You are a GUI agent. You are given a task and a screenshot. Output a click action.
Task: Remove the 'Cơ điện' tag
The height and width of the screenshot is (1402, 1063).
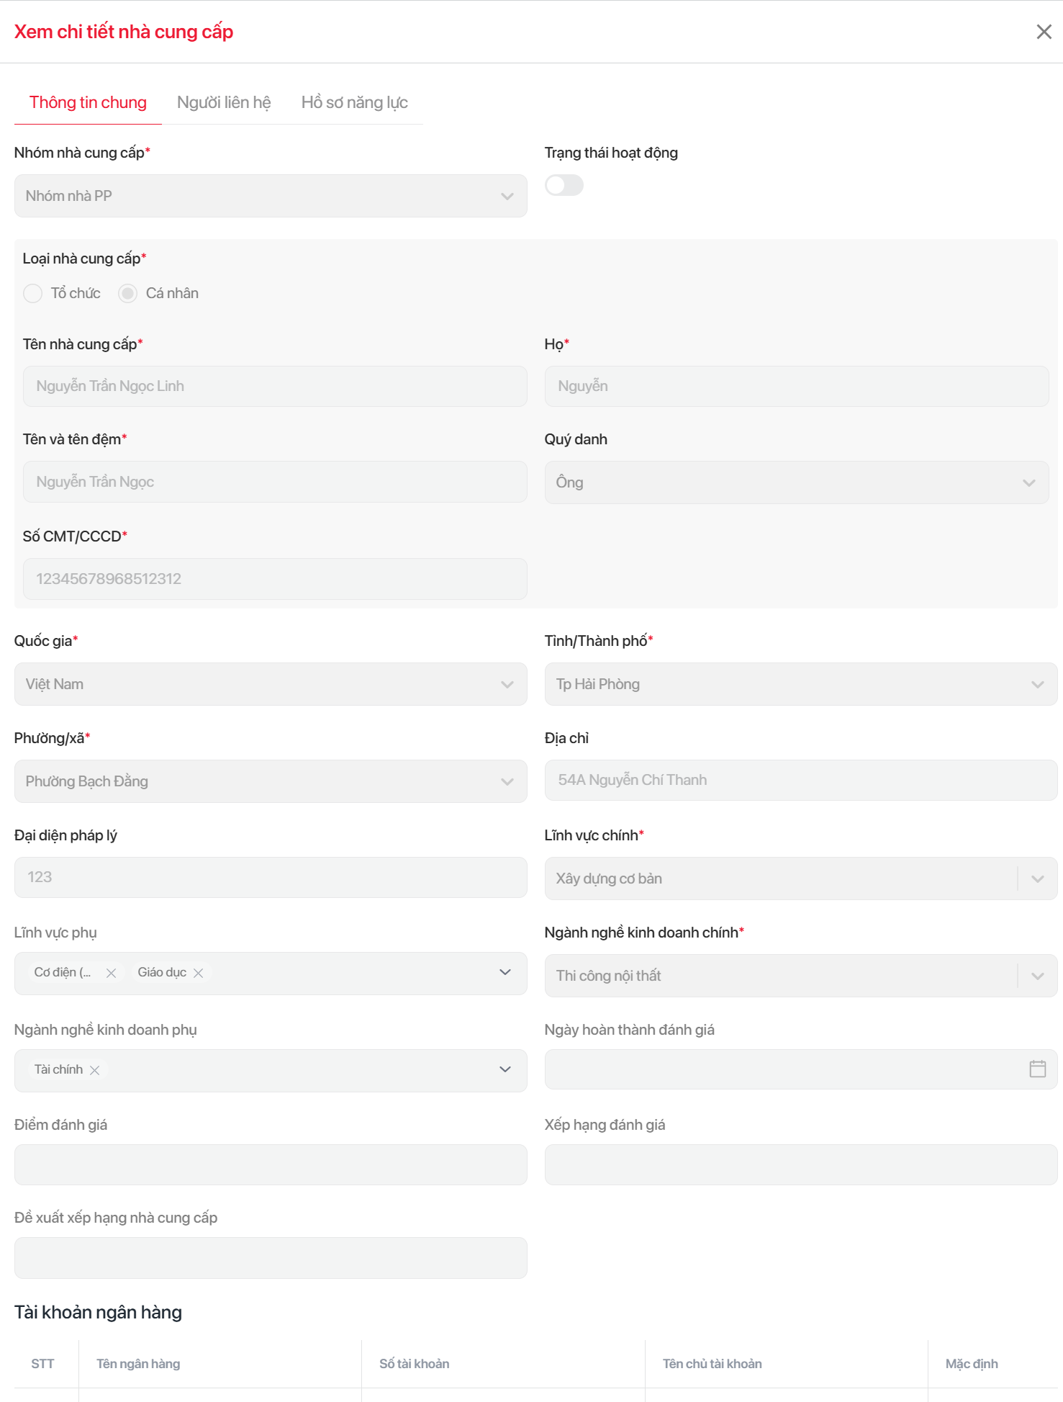[111, 973]
